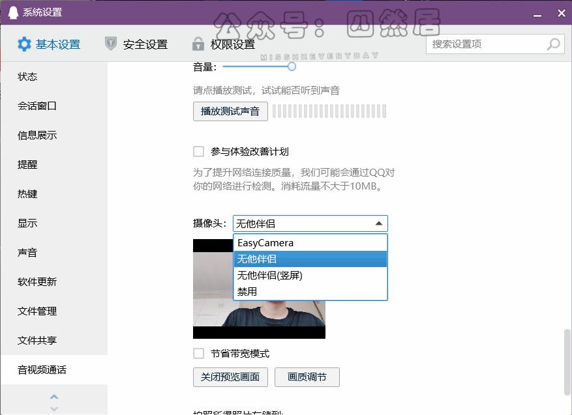572x415 pixels.
Task: Click the magnifier search icon
Action: (553, 44)
